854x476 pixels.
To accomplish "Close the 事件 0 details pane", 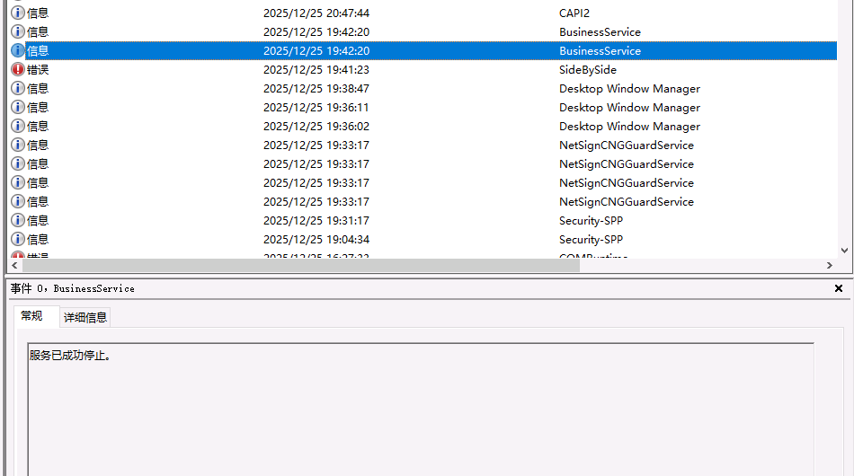I will [839, 289].
